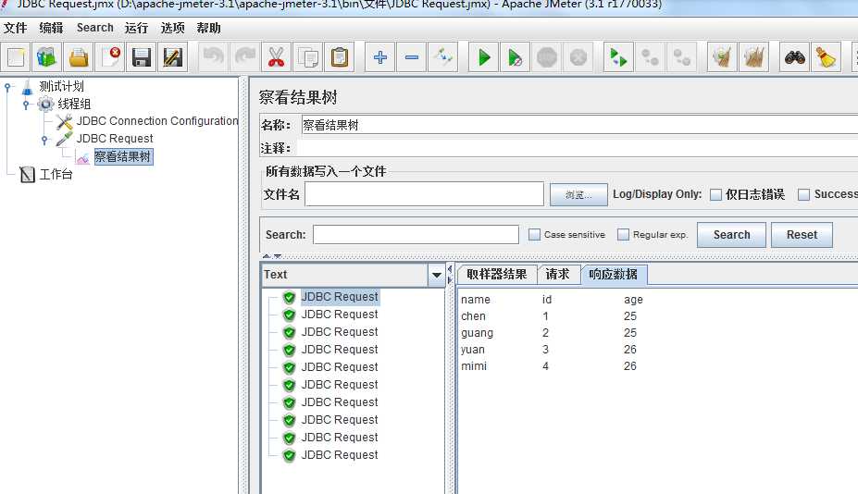The width and height of the screenshot is (858, 494).
Task: Click the collapse arrows above the Text dropdown
Action: coord(271,256)
